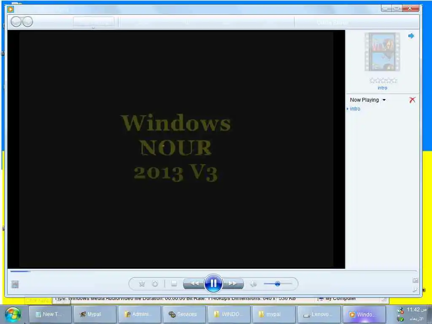This screenshot has width=432, height=324.
Task: Click the fast forward/next button
Action: (233, 283)
